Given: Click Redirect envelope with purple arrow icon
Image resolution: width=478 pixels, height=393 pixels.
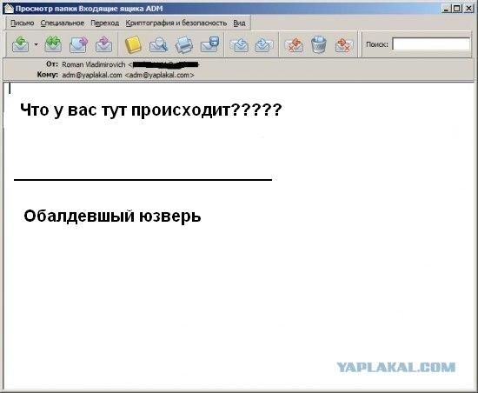Looking at the screenshot, I should click(104, 44).
